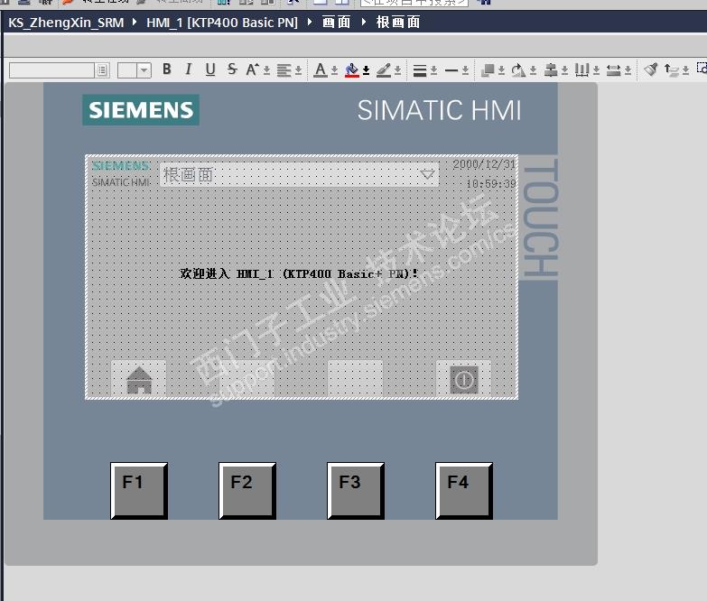Click the 画面 breadcrumb item

pos(337,22)
